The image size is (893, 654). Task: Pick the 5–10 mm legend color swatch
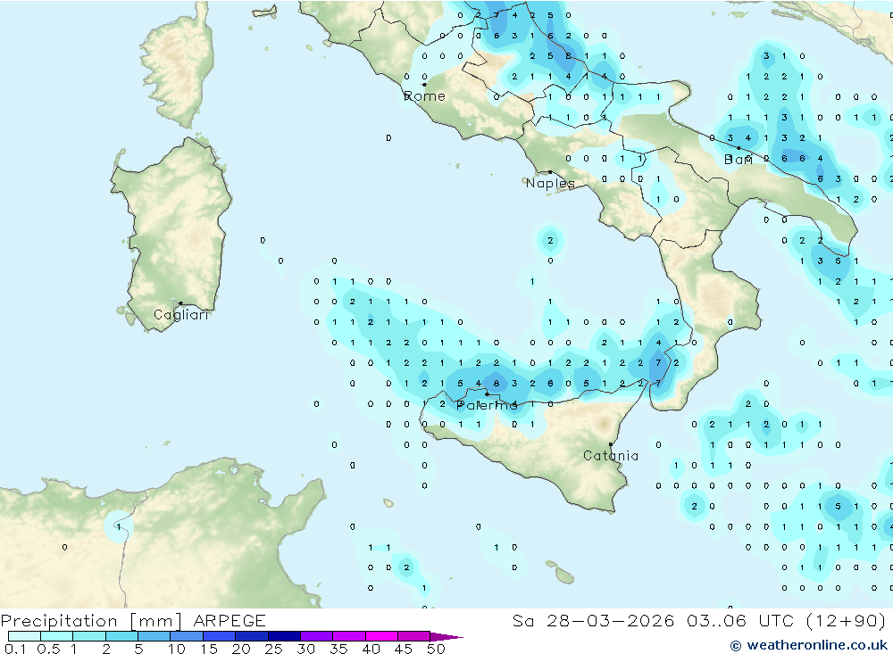[x=154, y=636]
